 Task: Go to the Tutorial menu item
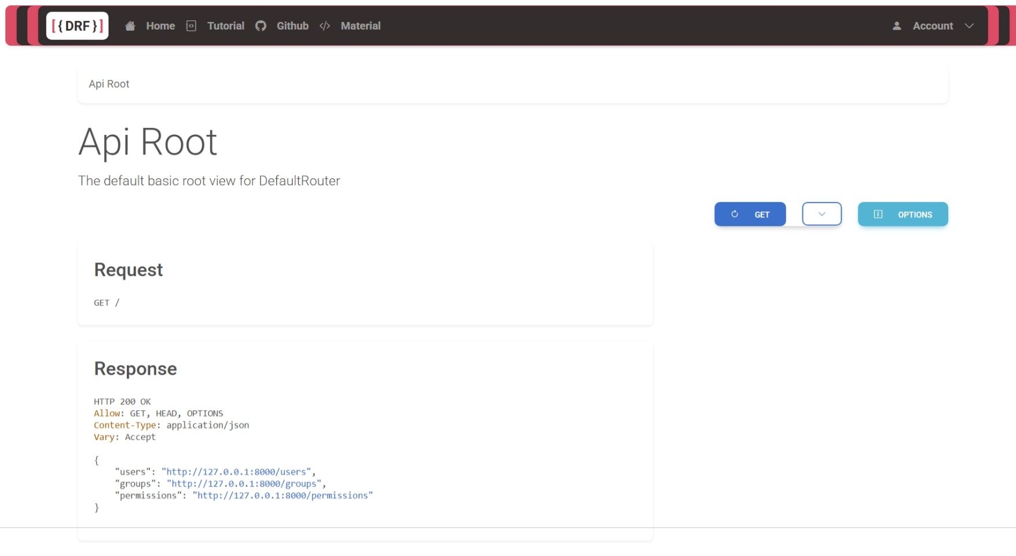[226, 26]
